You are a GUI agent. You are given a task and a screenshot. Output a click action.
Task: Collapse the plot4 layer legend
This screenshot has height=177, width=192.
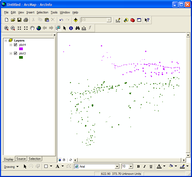pos(11,45)
